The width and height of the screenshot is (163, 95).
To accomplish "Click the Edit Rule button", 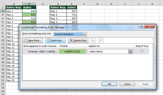I will [x=55, y=40].
